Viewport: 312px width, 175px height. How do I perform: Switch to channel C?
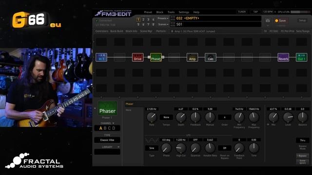[109, 128]
